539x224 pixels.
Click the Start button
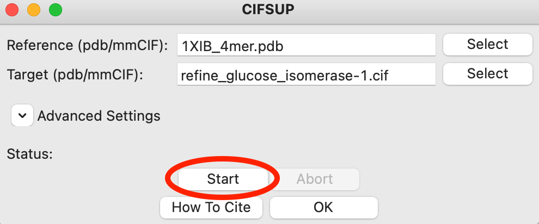coord(223,179)
